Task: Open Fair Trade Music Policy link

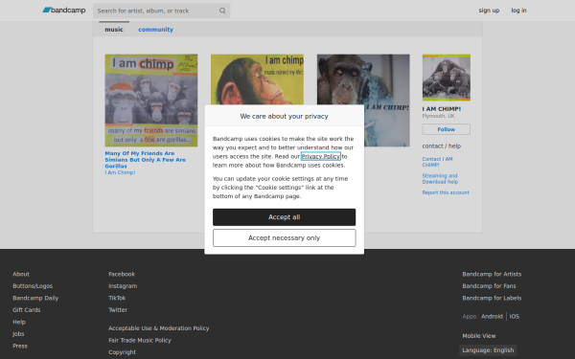Action: pyautogui.click(x=140, y=340)
